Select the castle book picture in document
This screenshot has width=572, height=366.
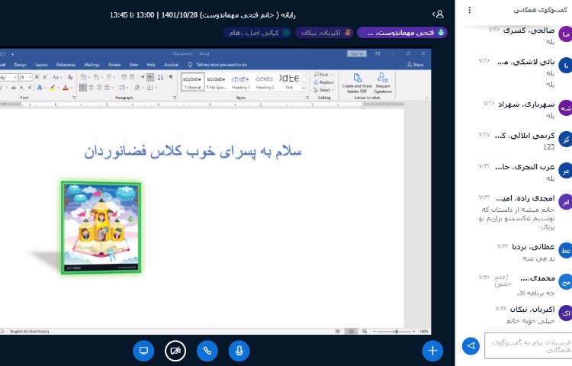pos(101,227)
